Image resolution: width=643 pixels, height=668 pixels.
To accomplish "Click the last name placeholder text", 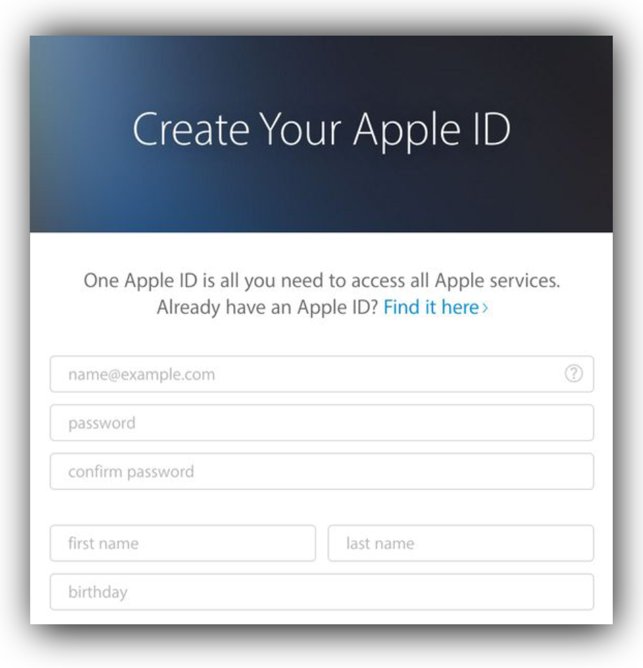I will click(380, 543).
